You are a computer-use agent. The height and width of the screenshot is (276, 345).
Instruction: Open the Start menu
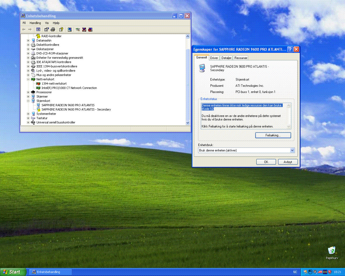tap(13, 272)
